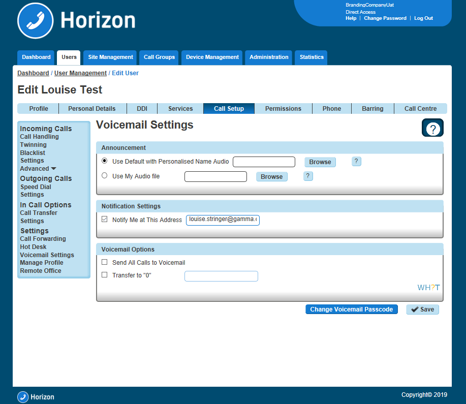This screenshot has height=404, width=466.
Task: Click the My Audio file path field
Action: pos(215,176)
